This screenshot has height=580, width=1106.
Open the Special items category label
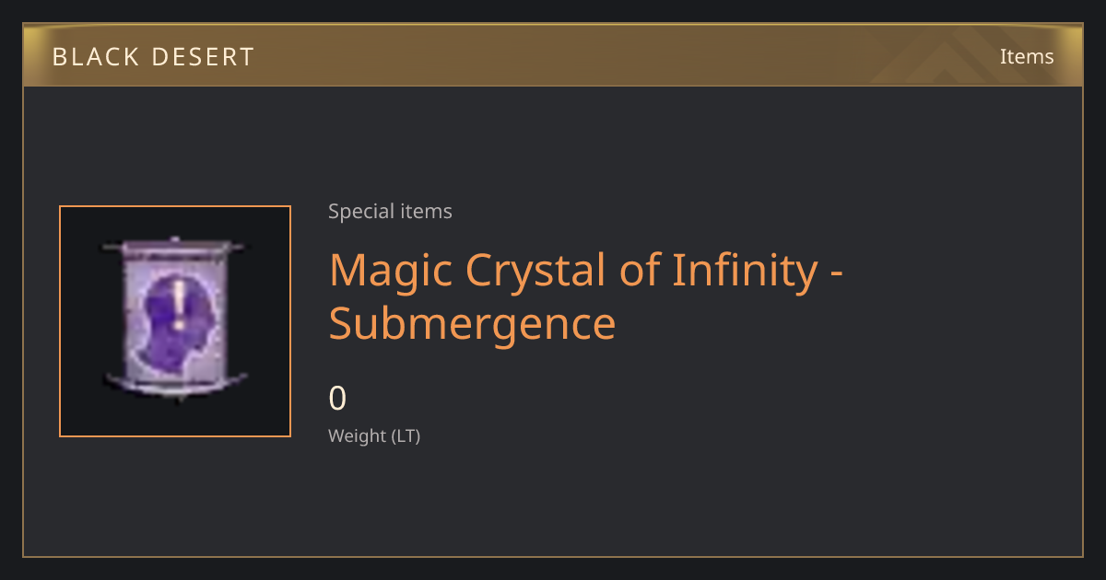coord(390,212)
